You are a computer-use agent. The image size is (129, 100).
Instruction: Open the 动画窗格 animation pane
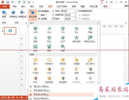43,11
